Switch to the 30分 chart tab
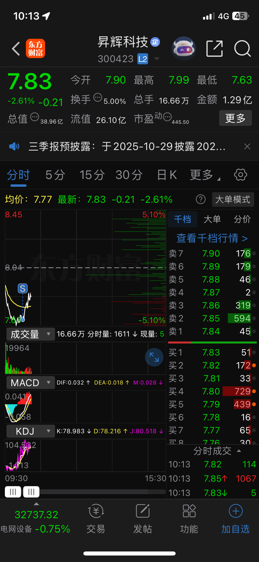This screenshot has width=259, height=562. (129, 175)
